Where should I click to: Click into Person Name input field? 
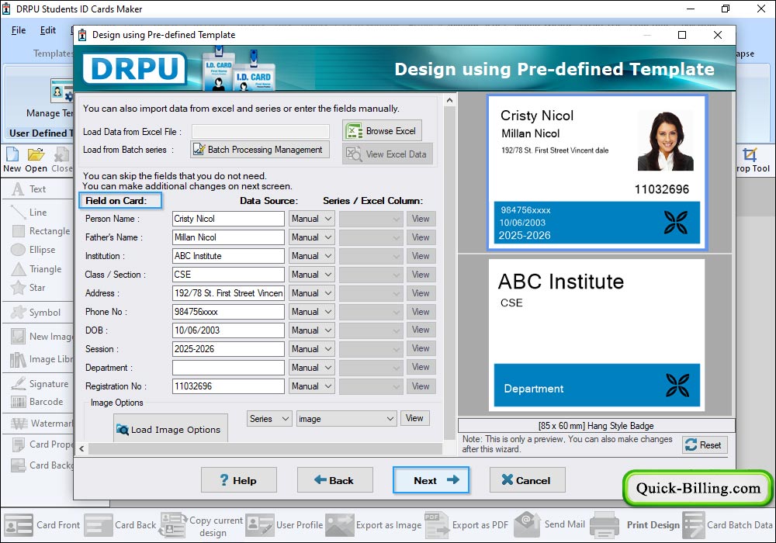pos(228,219)
